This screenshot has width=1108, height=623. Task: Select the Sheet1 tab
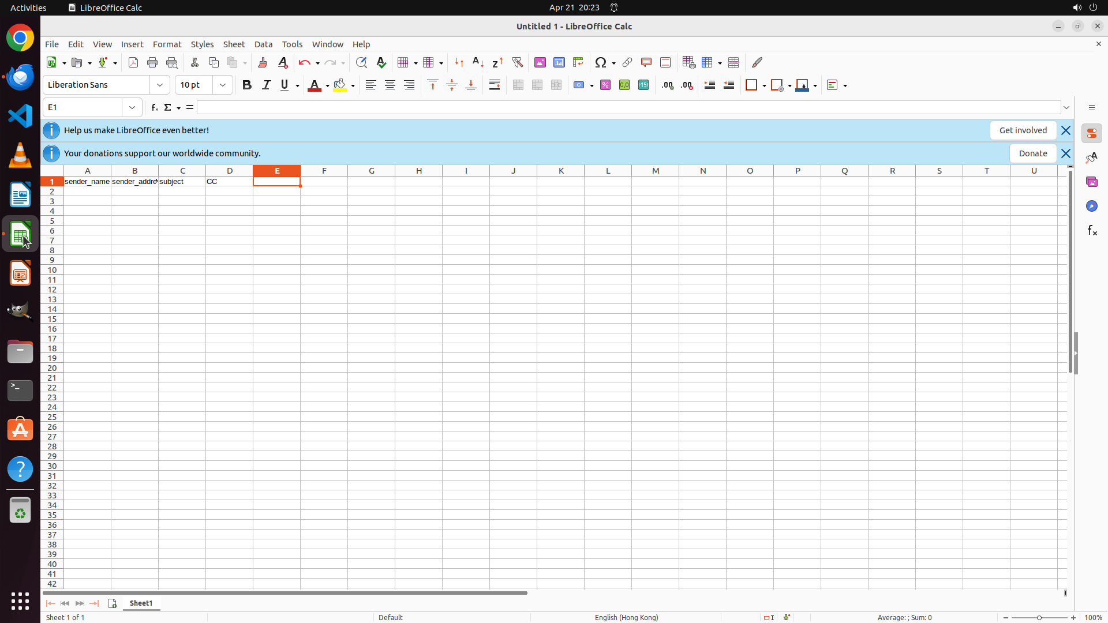click(141, 603)
